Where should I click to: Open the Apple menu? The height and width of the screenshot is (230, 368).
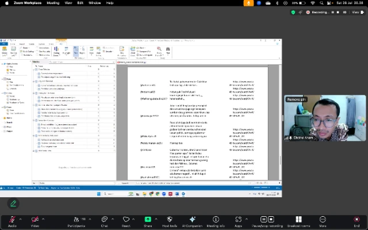(x=7, y=3)
